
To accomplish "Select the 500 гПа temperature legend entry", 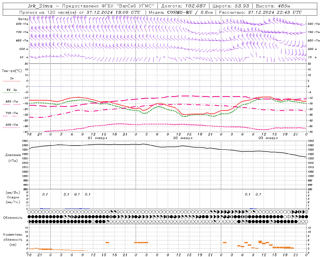I will click(x=12, y=125).
